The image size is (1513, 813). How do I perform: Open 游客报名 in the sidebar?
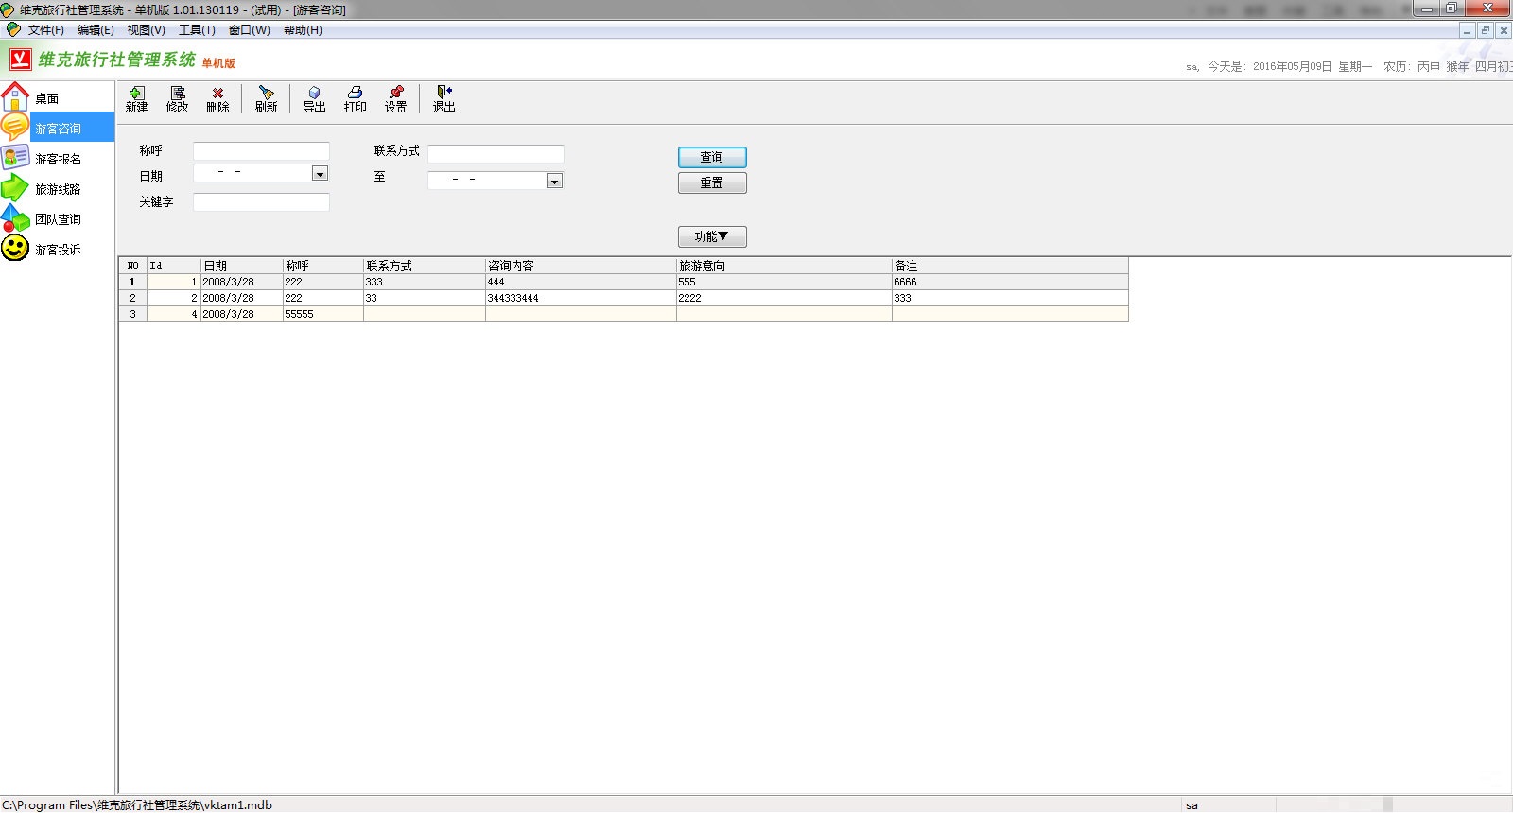[57, 158]
